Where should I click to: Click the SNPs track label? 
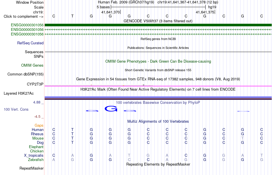click(x=39, y=57)
